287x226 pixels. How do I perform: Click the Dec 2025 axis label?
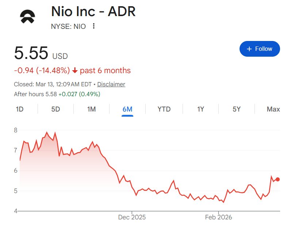(132, 217)
